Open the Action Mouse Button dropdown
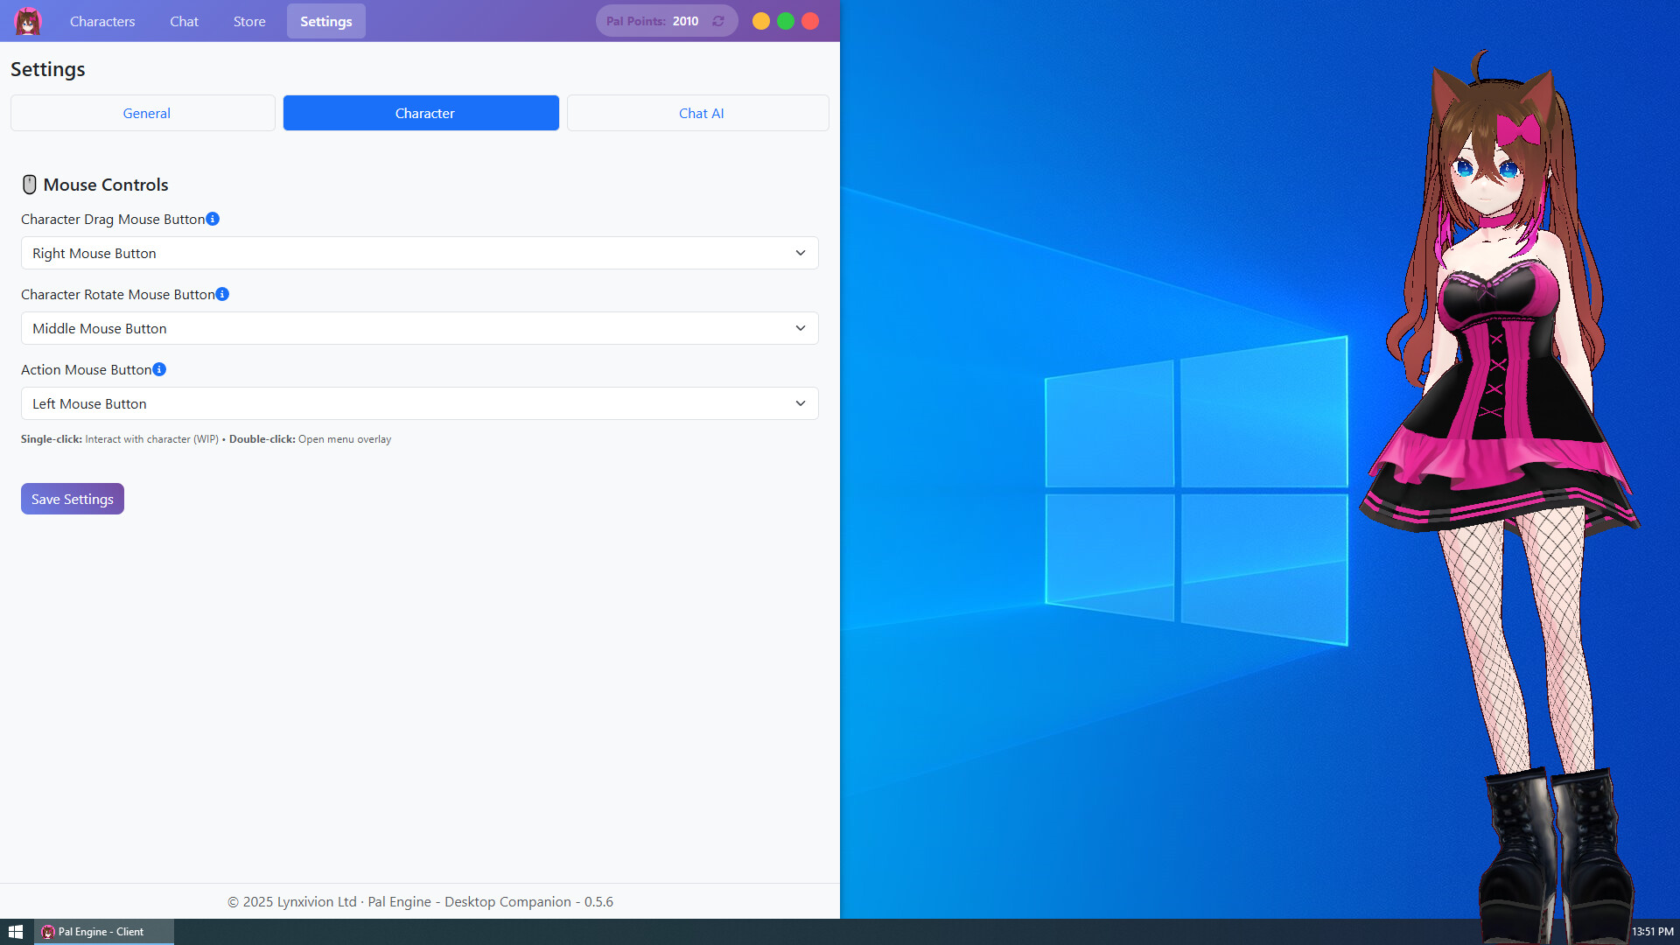This screenshot has width=1680, height=945. 419,403
